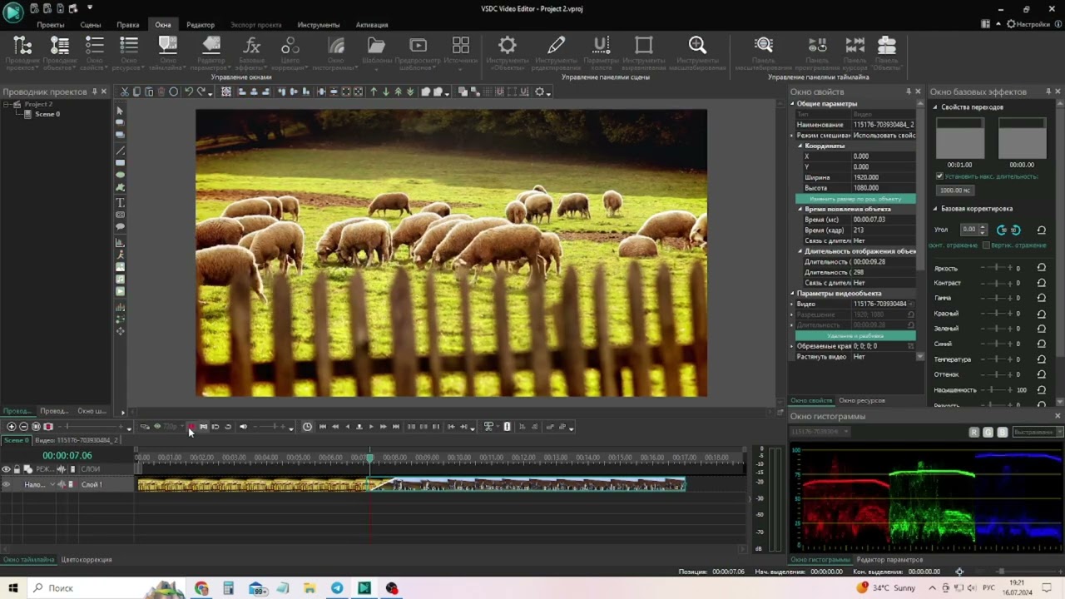1065x599 pixels.
Task: Collapse the Общие параметры section
Action: coord(793,104)
